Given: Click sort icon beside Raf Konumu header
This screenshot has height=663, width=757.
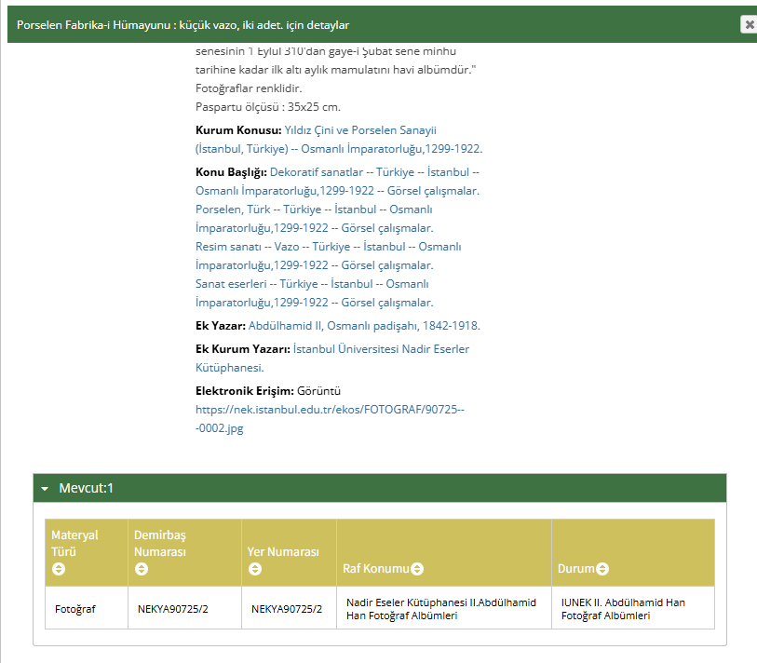Looking at the screenshot, I should point(417,569).
